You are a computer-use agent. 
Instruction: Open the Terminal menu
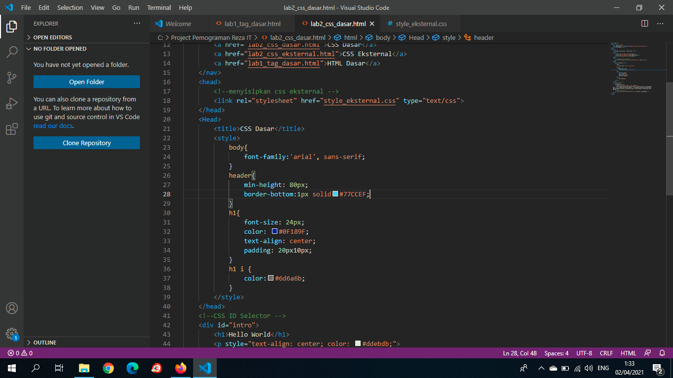pyautogui.click(x=159, y=8)
